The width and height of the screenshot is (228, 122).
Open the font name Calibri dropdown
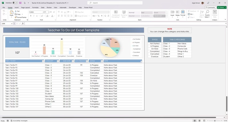(x=43, y=12)
